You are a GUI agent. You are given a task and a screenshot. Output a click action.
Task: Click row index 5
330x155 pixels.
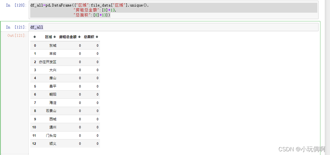pos(35,86)
